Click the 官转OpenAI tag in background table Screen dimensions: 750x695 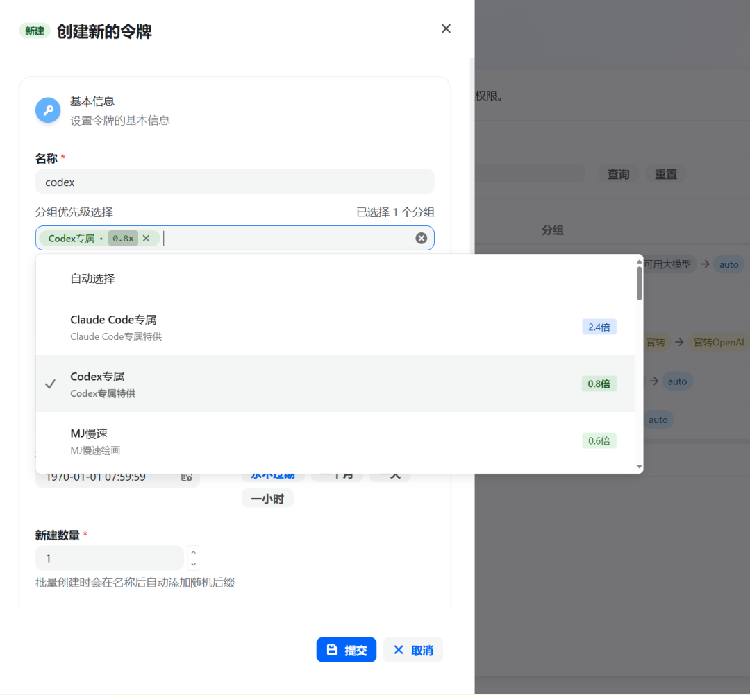pos(719,342)
